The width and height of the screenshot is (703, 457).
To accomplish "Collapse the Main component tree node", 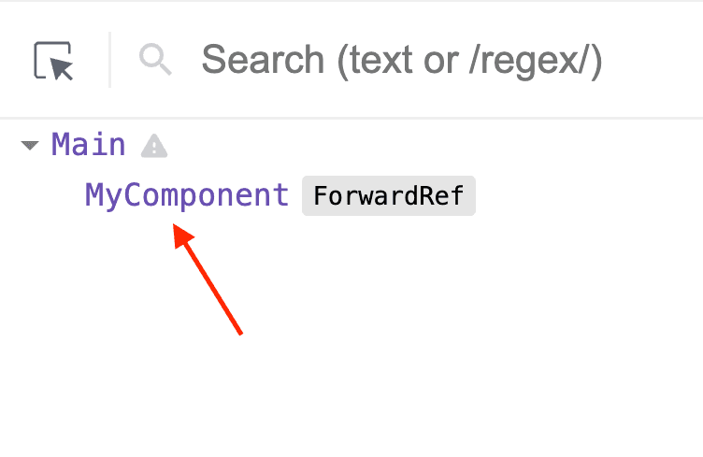I will (30, 146).
